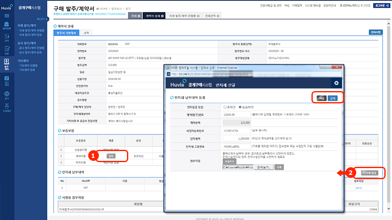Open 인증서발급 및 관리 top link
The width and height of the screenshot is (392, 220).
pos(271,6)
